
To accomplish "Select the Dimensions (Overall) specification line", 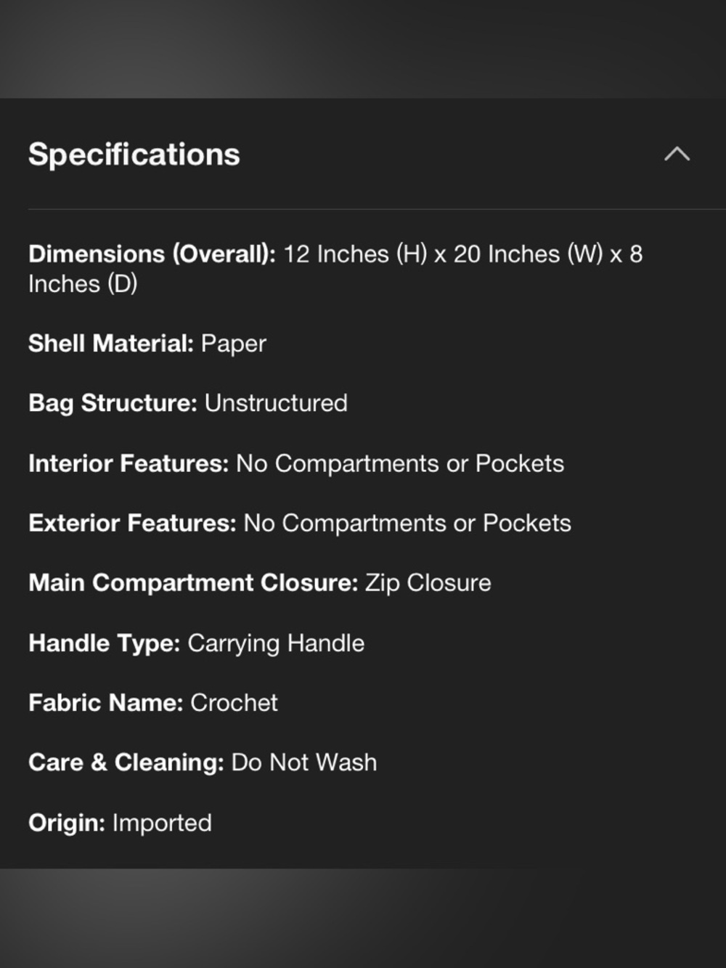I will [335, 269].
